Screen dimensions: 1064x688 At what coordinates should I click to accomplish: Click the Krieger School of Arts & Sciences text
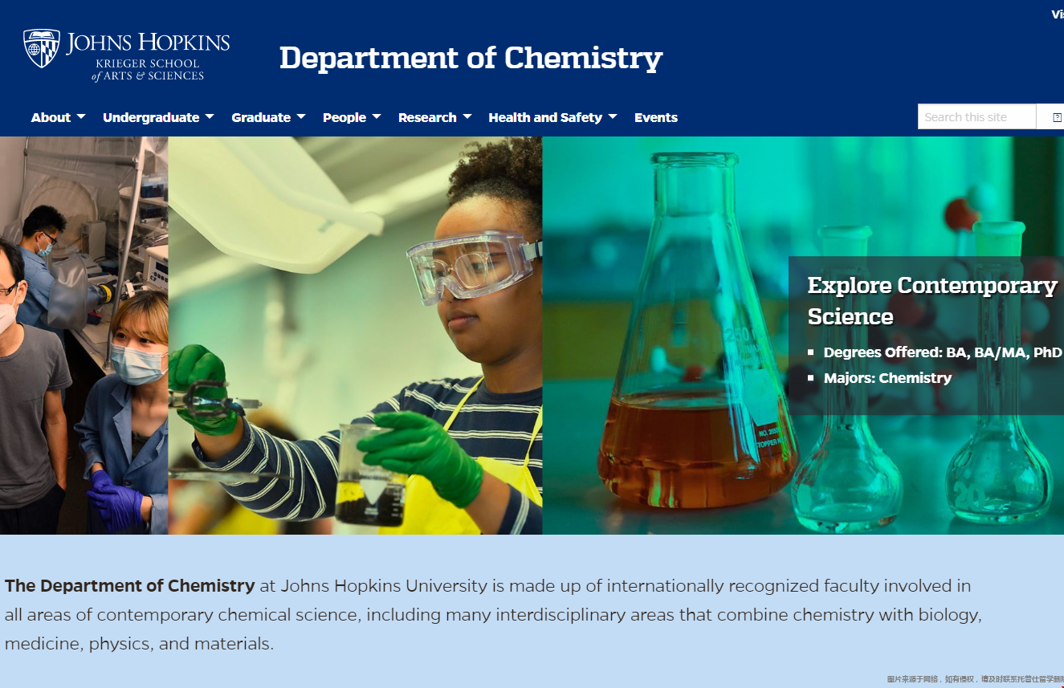148,70
